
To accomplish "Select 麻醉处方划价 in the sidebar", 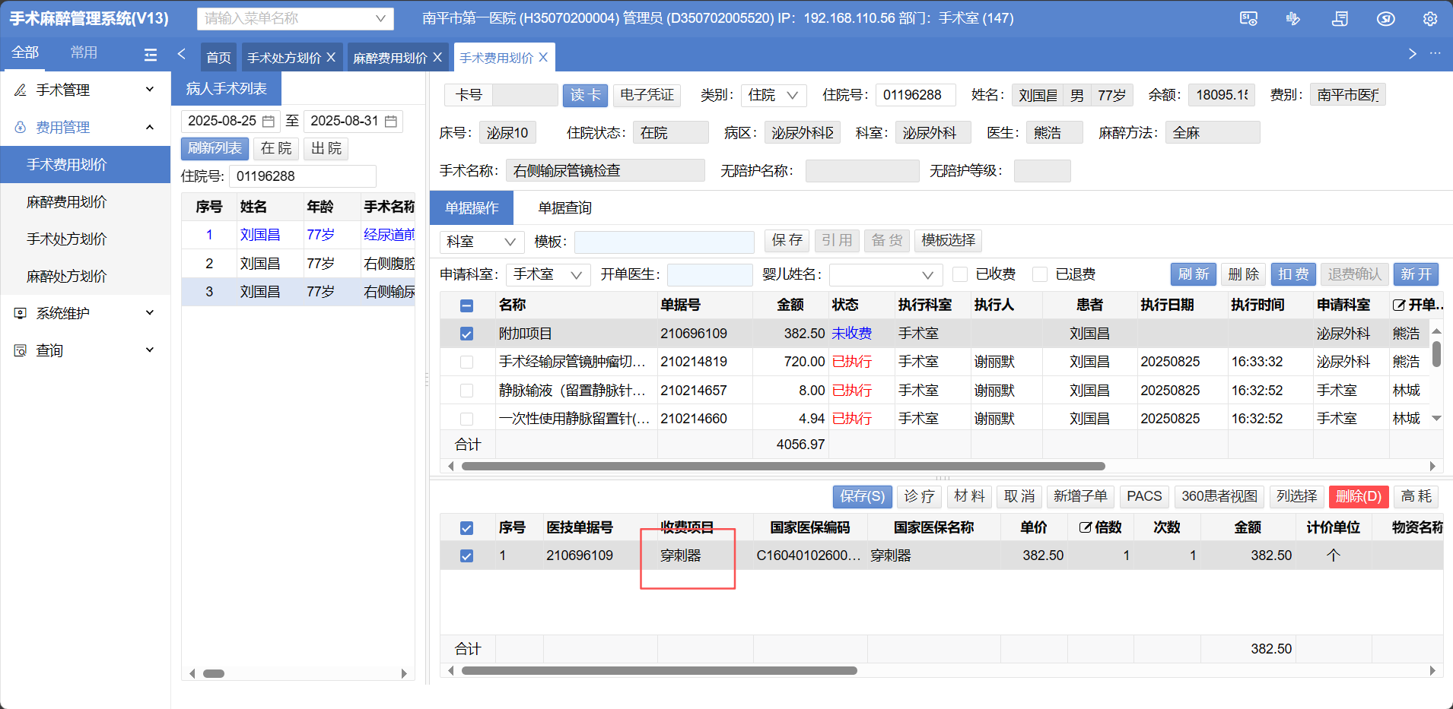I will [x=67, y=276].
